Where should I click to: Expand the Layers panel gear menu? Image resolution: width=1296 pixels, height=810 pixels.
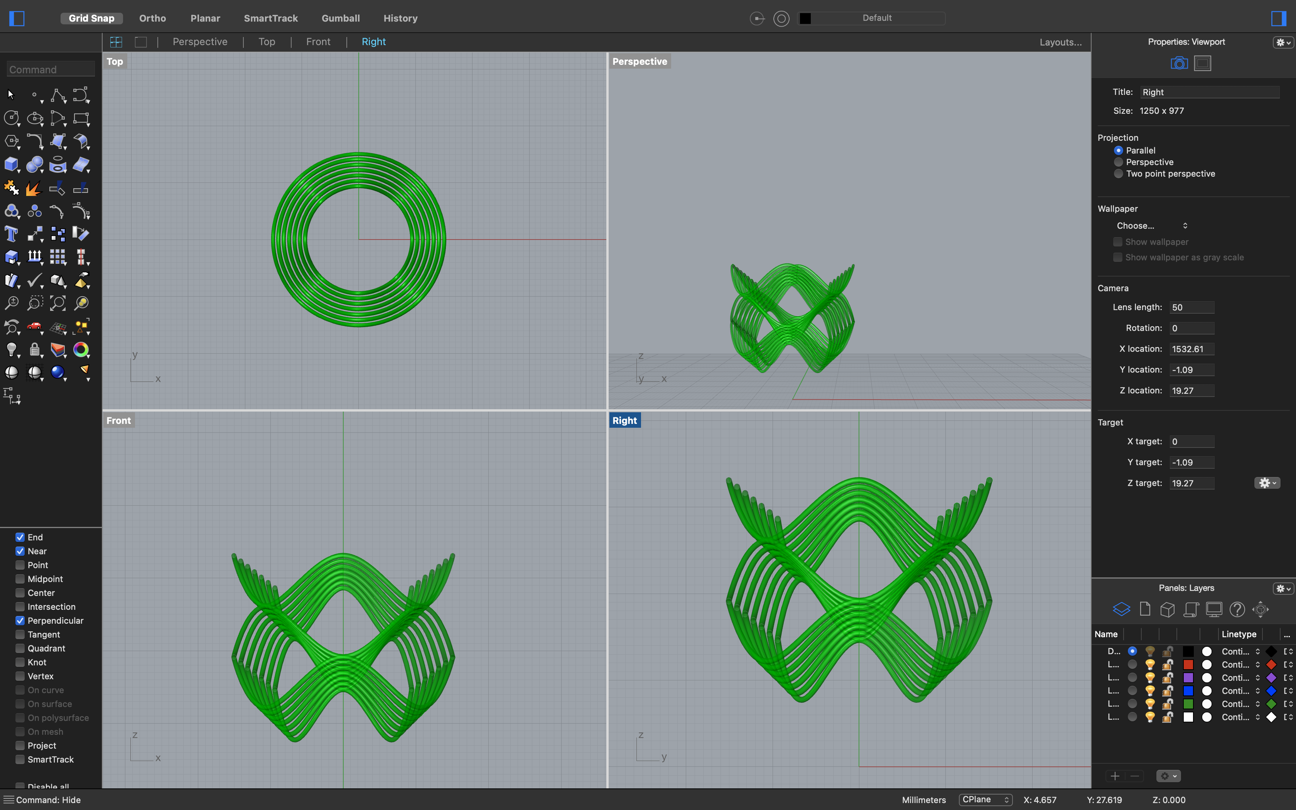click(1282, 588)
